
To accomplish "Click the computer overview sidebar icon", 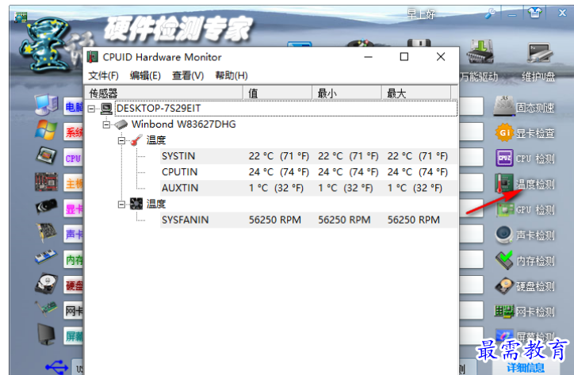I will (46, 105).
